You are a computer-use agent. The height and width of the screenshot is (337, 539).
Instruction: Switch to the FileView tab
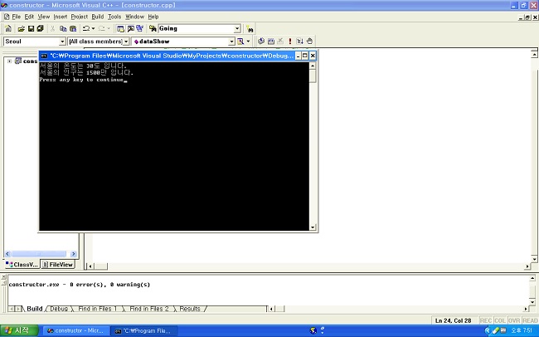pos(58,264)
